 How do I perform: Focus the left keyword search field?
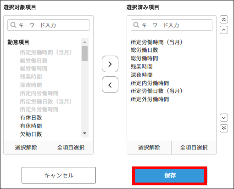click(48, 25)
